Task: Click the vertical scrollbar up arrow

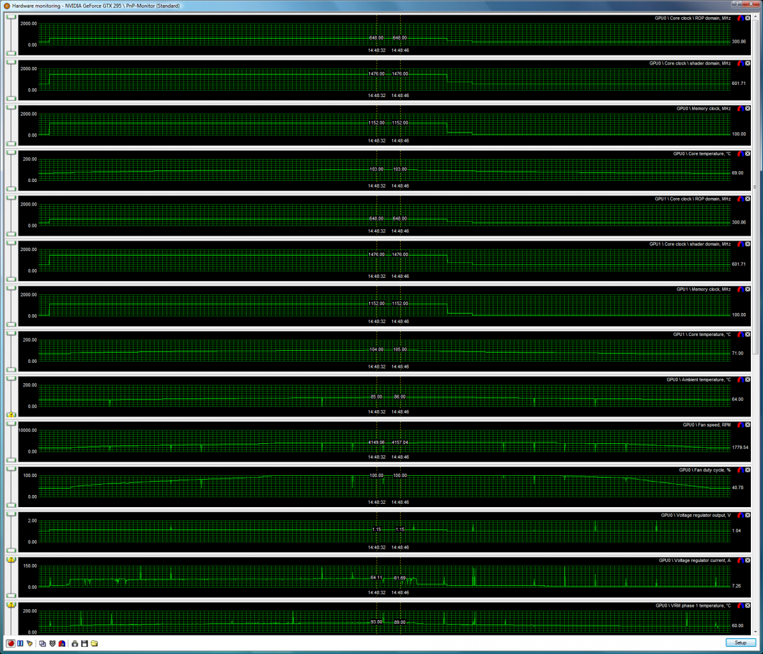Action: [x=755, y=17]
